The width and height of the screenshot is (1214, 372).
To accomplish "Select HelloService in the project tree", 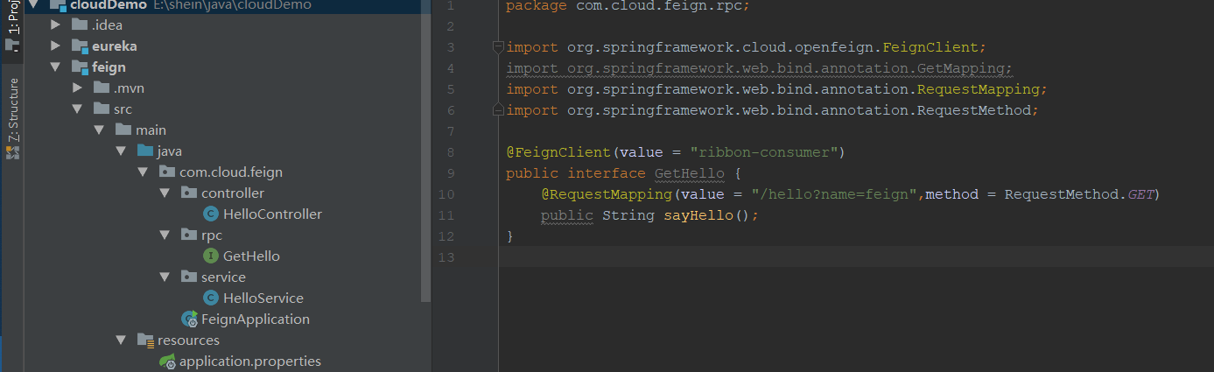I will click(263, 298).
